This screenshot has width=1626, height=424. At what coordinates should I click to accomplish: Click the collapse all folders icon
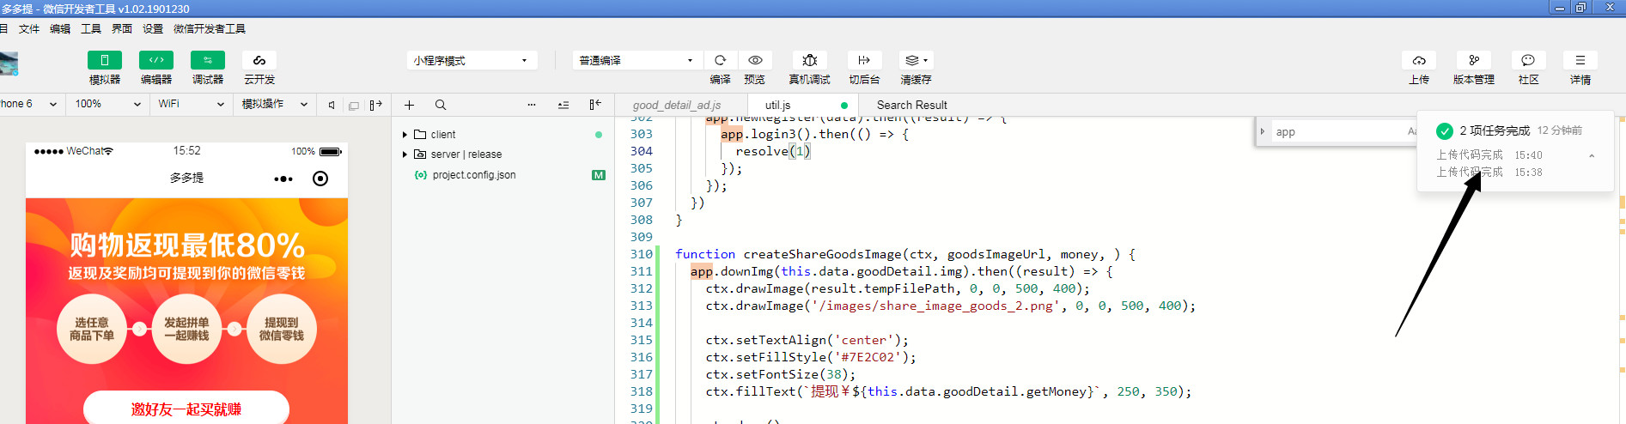(x=563, y=105)
